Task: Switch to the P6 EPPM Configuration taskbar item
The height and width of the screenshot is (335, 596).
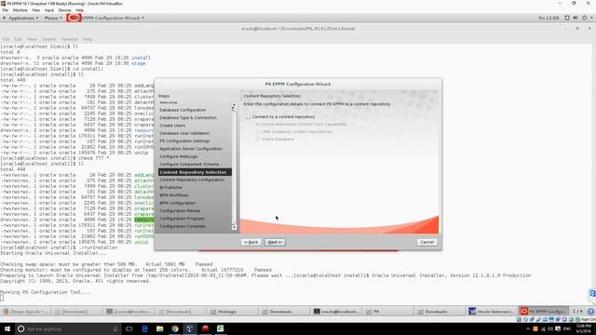Action: click(544, 312)
